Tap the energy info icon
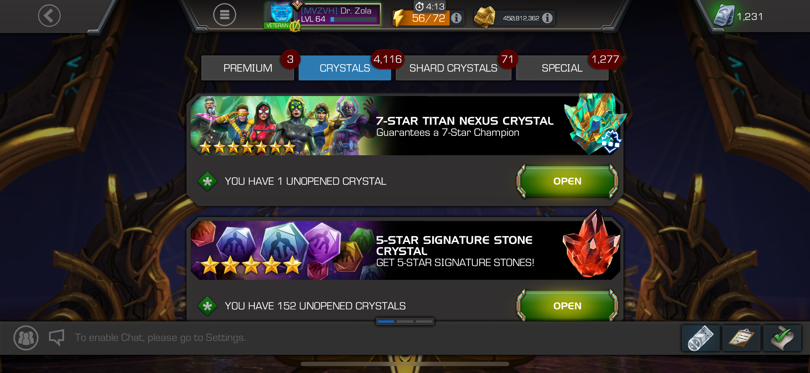810x373 pixels. click(456, 18)
